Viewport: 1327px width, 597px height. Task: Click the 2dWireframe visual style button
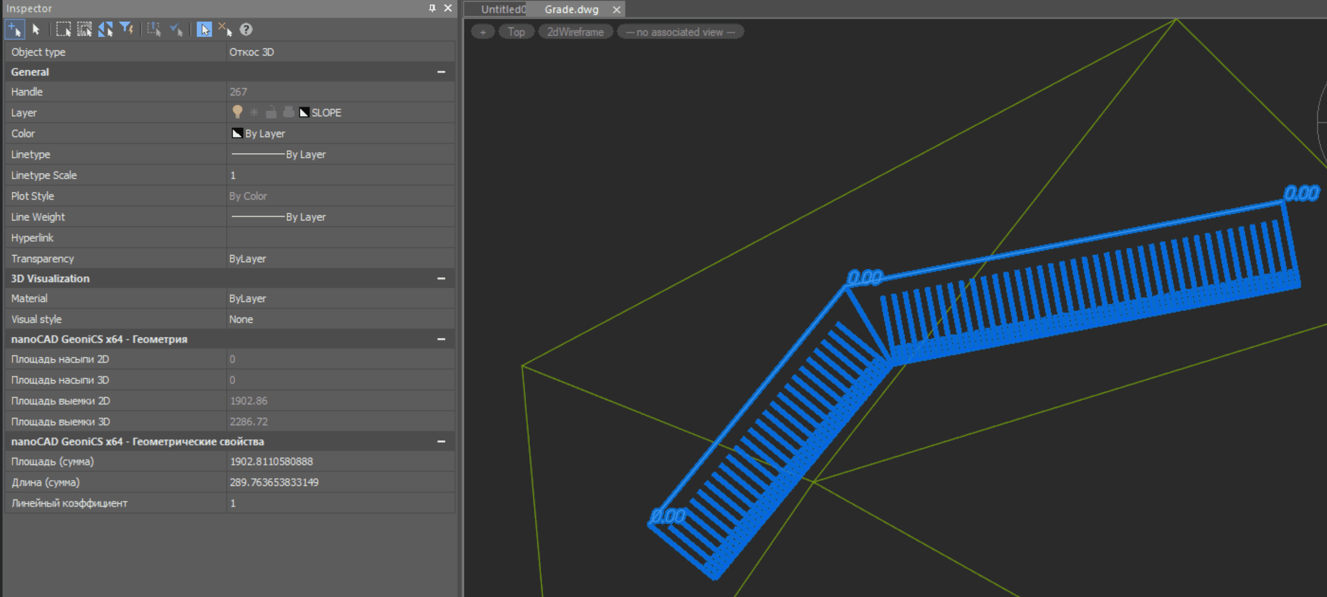575,32
